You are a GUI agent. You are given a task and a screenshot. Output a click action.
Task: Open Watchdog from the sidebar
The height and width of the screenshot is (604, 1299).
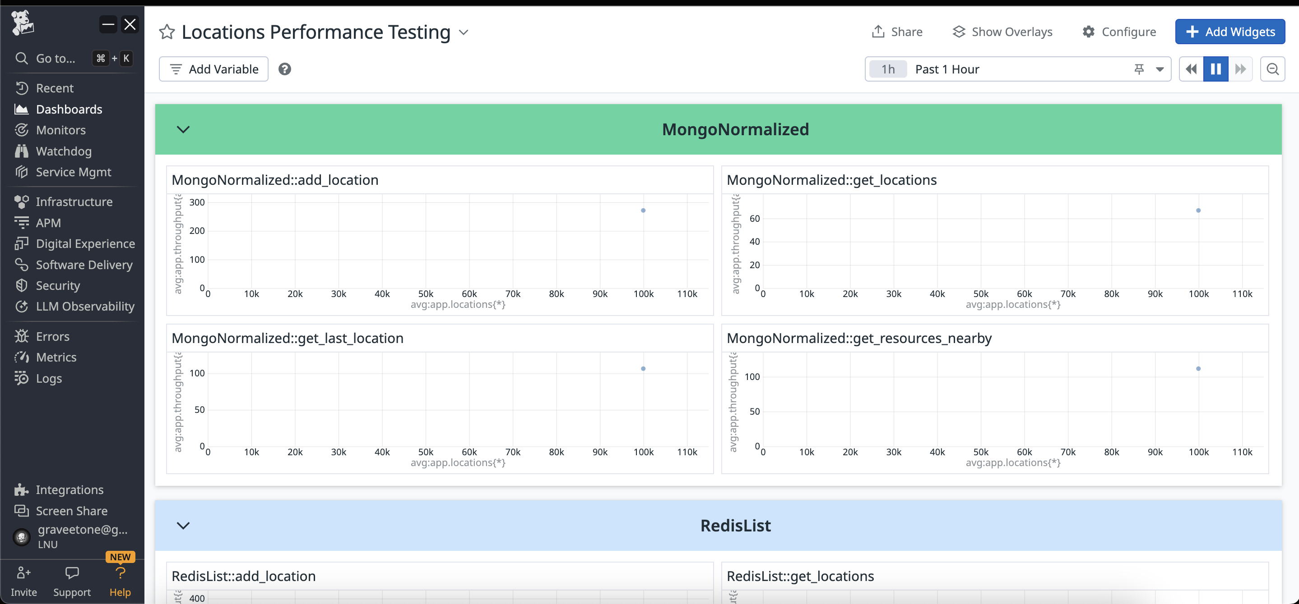(x=64, y=151)
